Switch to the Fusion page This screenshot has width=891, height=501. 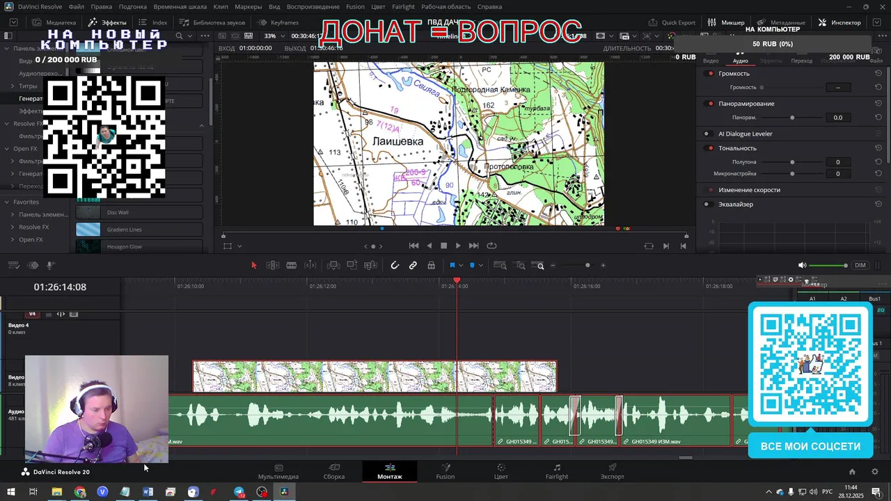(x=445, y=472)
